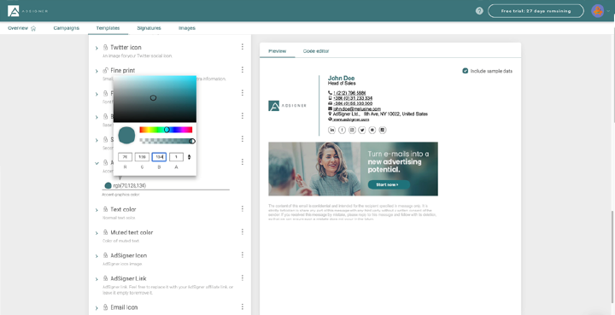
Task: Click lock icon beside Muted text color
Action: 106,232
